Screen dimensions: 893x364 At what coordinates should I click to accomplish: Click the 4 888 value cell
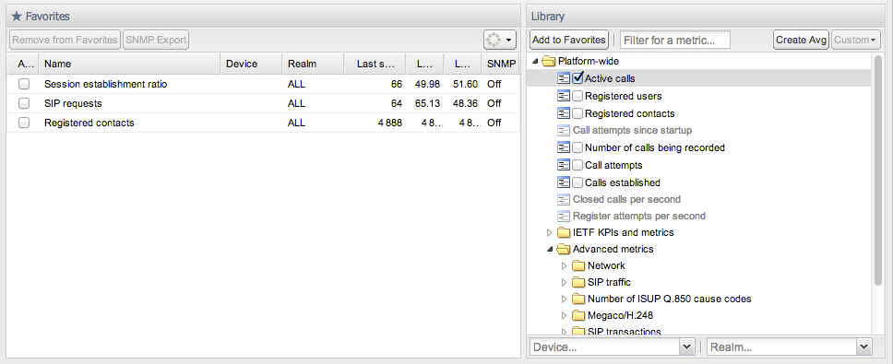389,123
